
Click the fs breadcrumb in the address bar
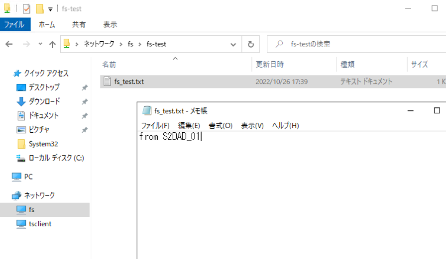pos(130,44)
